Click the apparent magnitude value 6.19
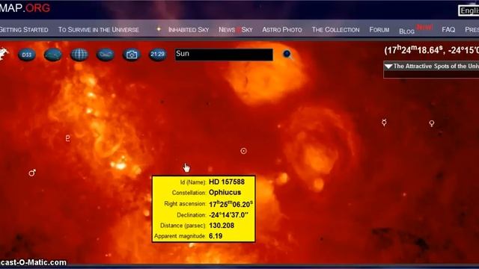 click(216, 236)
